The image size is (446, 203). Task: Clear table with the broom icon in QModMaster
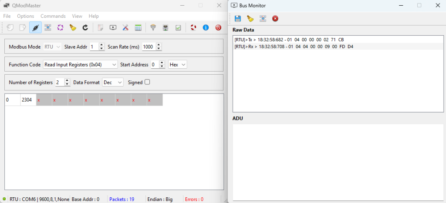tap(73, 27)
